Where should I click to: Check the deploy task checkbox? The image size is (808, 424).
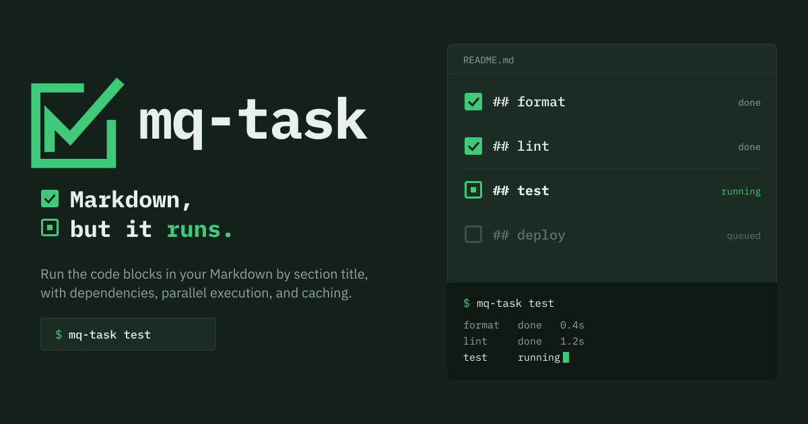[x=473, y=234]
